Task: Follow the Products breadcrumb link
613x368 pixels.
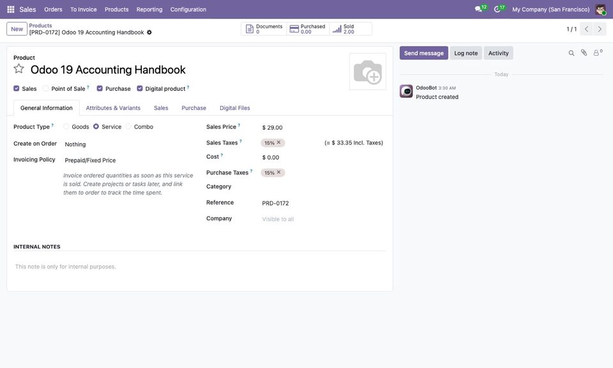Action: pyautogui.click(x=40, y=26)
